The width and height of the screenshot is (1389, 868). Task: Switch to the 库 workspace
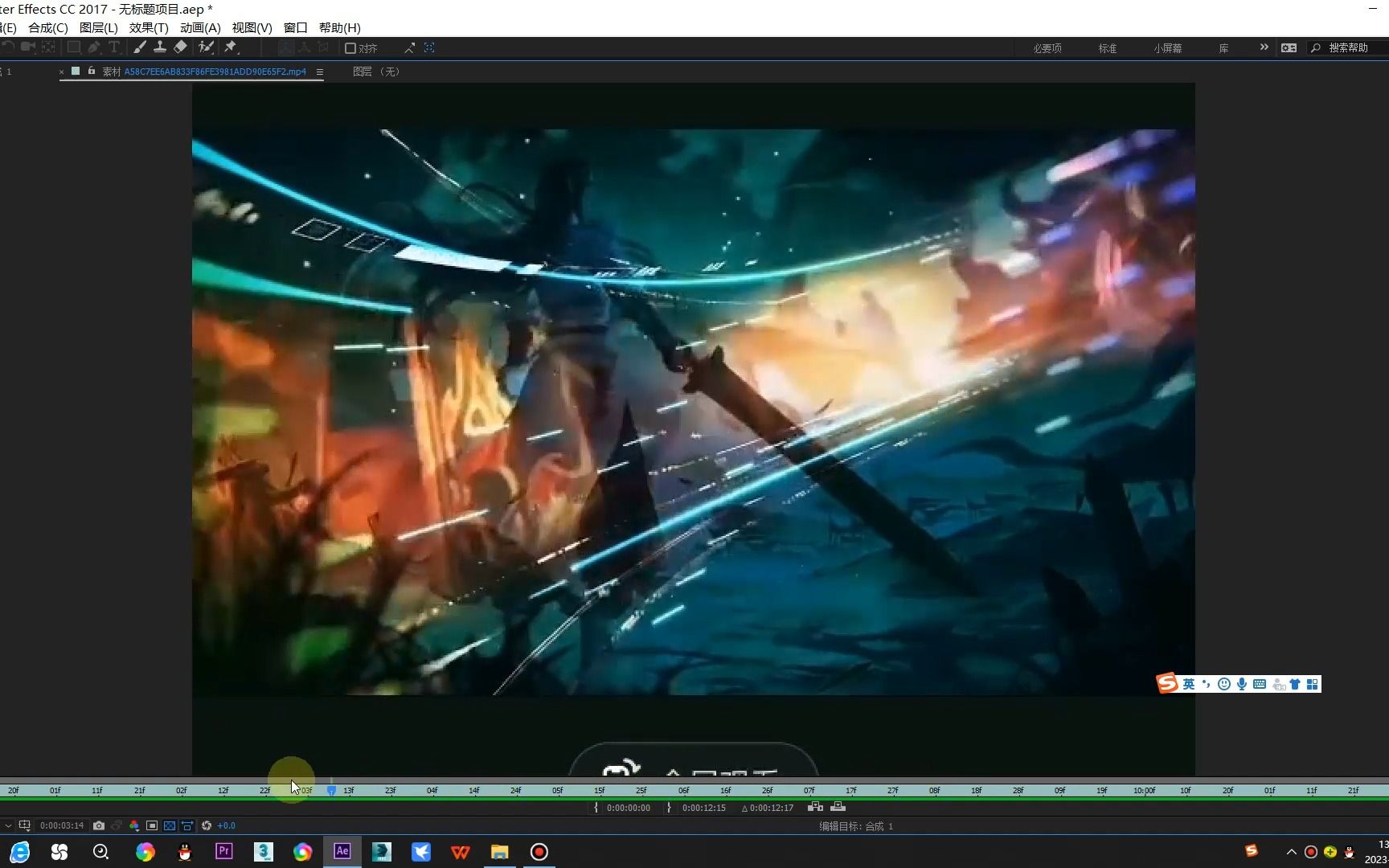click(x=1223, y=48)
